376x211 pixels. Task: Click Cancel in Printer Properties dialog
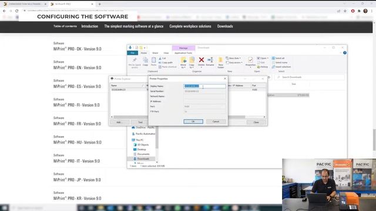(x=216, y=121)
